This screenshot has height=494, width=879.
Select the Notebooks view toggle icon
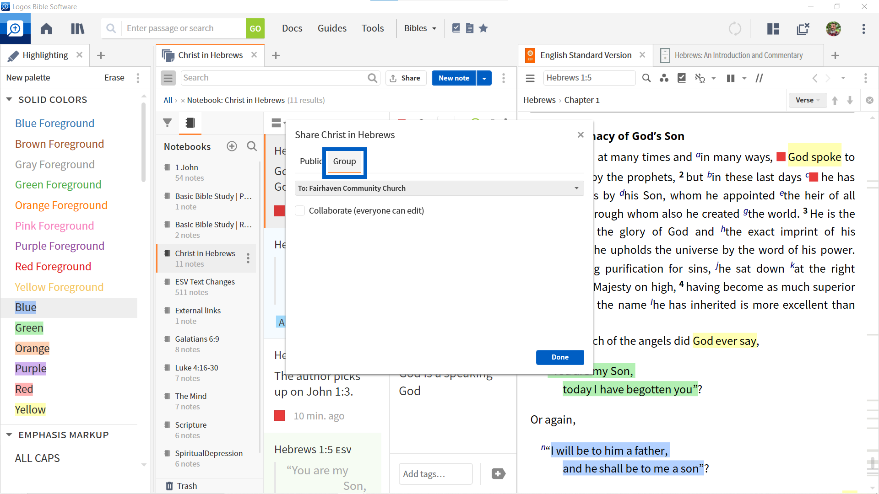click(x=190, y=123)
